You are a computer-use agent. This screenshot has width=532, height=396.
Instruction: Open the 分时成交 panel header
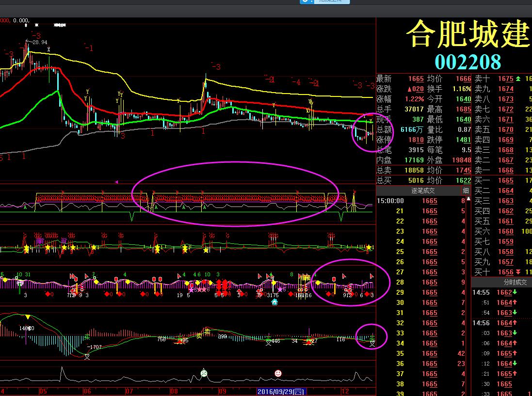pyautogui.click(x=501, y=282)
